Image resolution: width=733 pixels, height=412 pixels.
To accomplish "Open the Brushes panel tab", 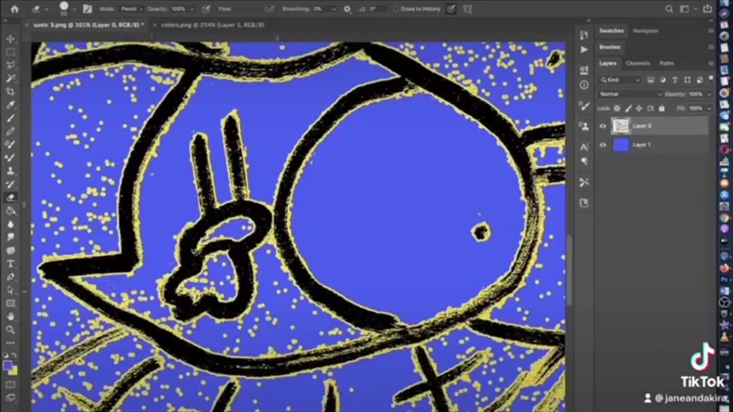I will coord(610,47).
